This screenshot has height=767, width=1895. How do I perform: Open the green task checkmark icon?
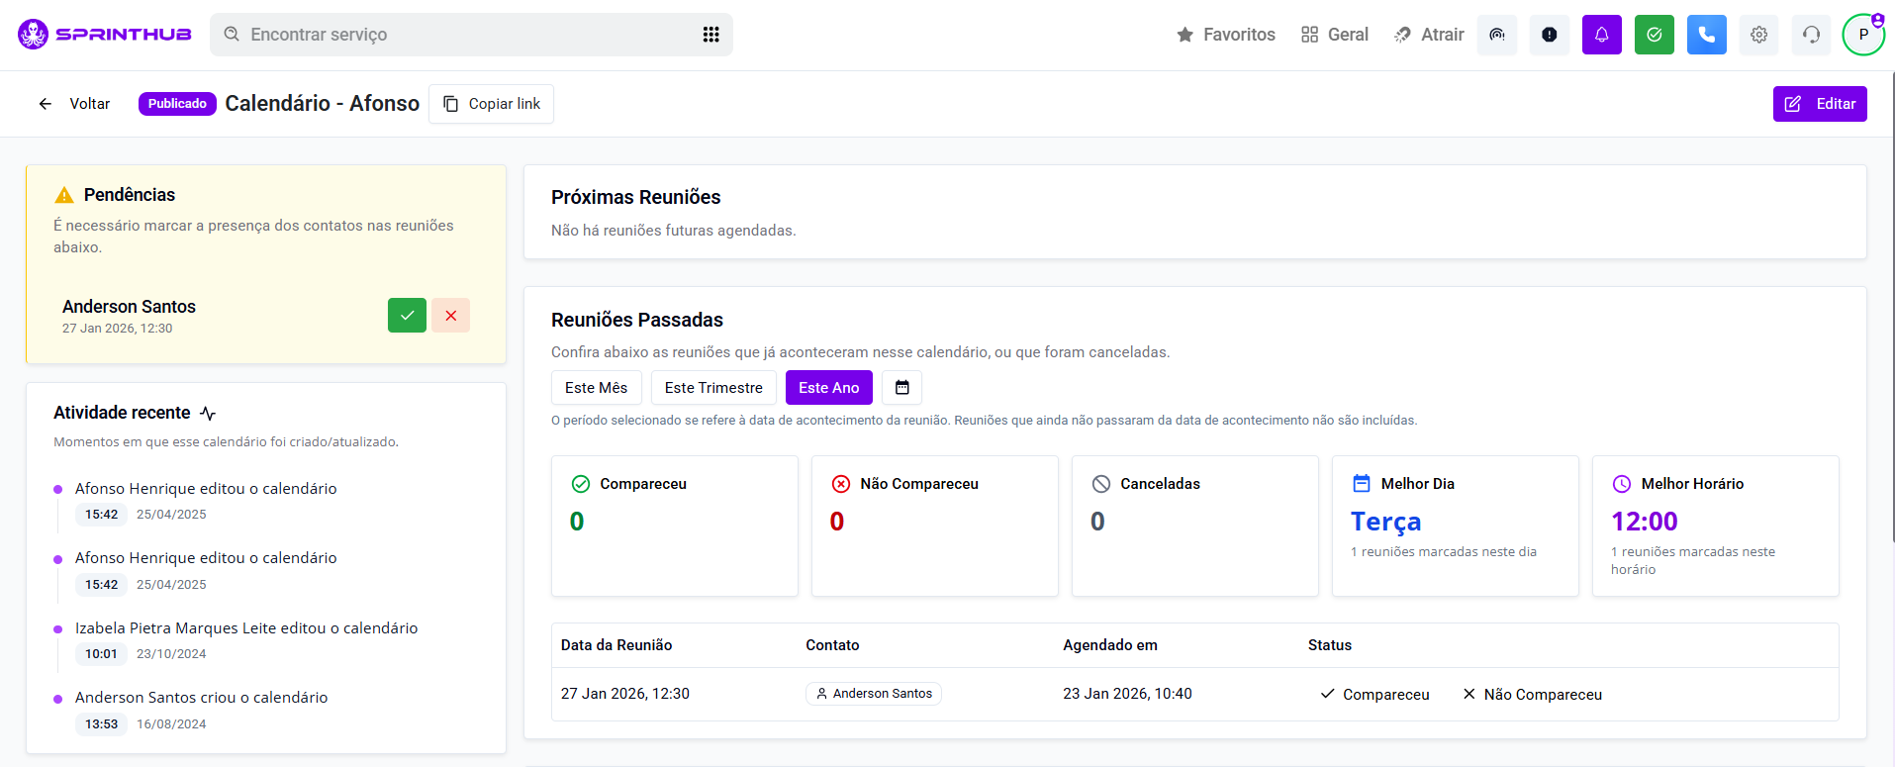tap(1654, 35)
